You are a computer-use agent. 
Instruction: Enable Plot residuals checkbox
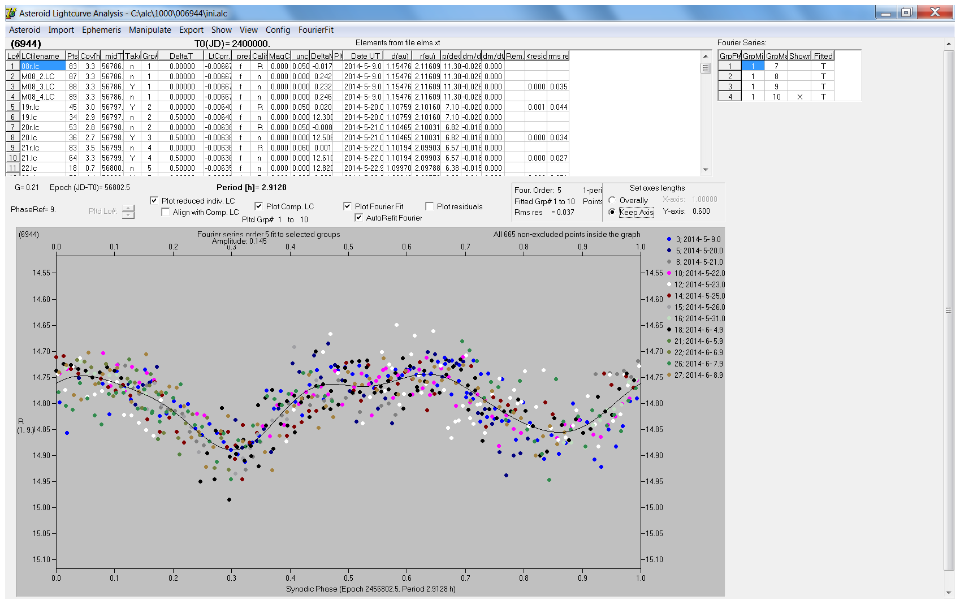(x=429, y=206)
